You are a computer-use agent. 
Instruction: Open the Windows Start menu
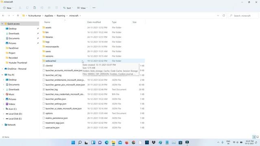[73, 142]
